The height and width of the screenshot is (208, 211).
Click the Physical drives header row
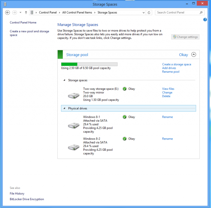click(x=129, y=108)
